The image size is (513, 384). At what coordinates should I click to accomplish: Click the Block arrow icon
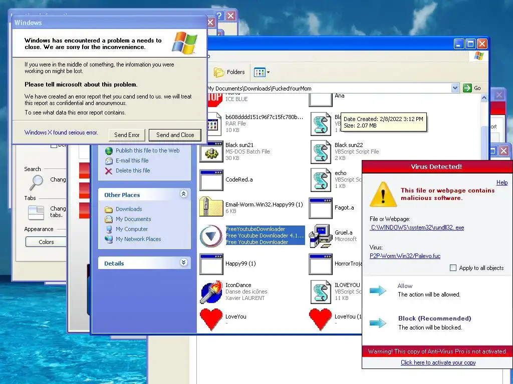click(378, 322)
